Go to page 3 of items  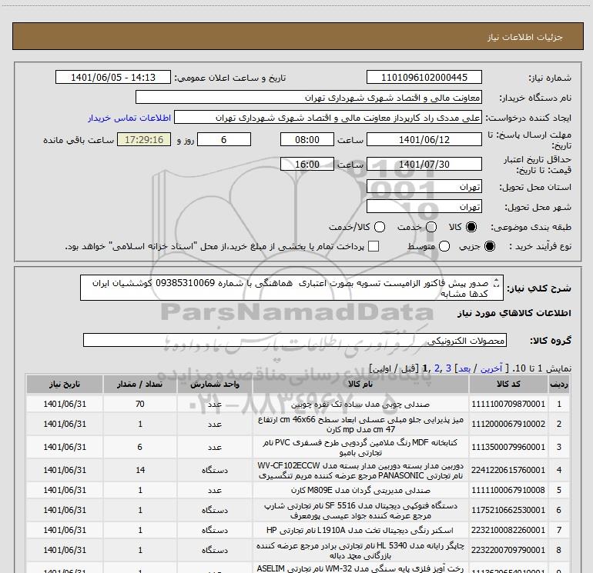tap(448, 368)
